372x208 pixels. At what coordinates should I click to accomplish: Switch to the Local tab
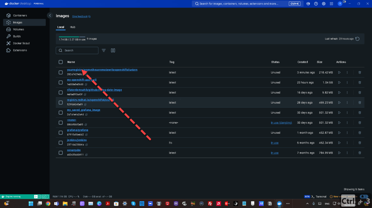coord(61,27)
